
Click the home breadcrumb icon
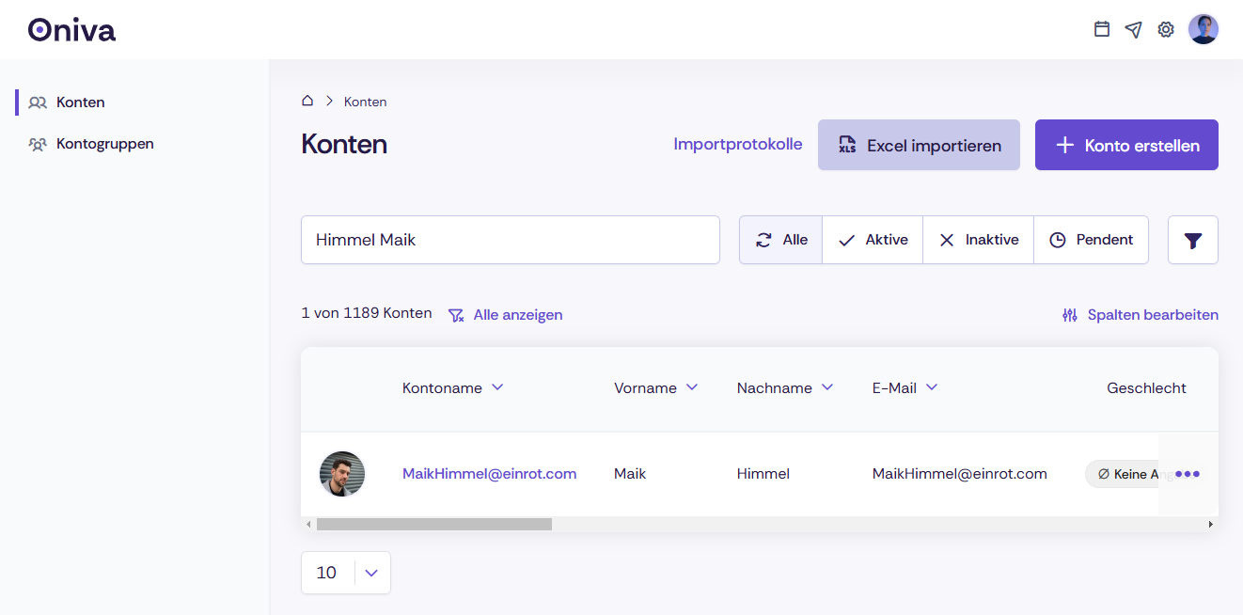click(x=307, y=100)
